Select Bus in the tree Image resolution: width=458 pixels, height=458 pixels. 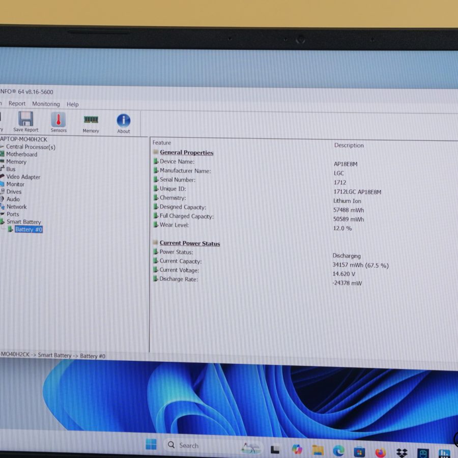click(11, 169)
